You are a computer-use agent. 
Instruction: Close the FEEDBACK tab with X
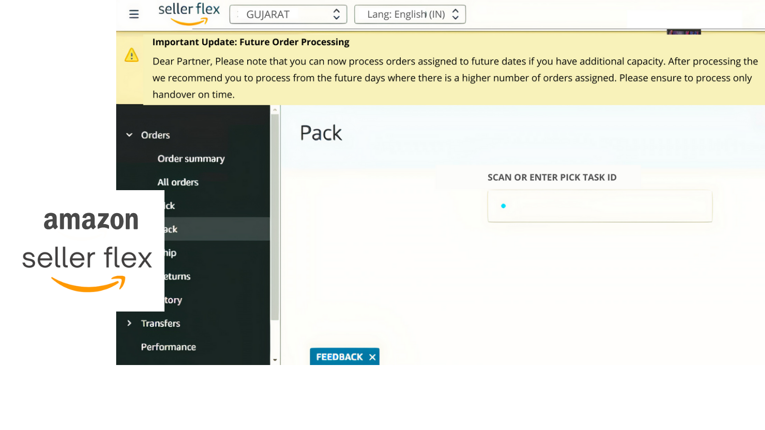coord(372,357)
